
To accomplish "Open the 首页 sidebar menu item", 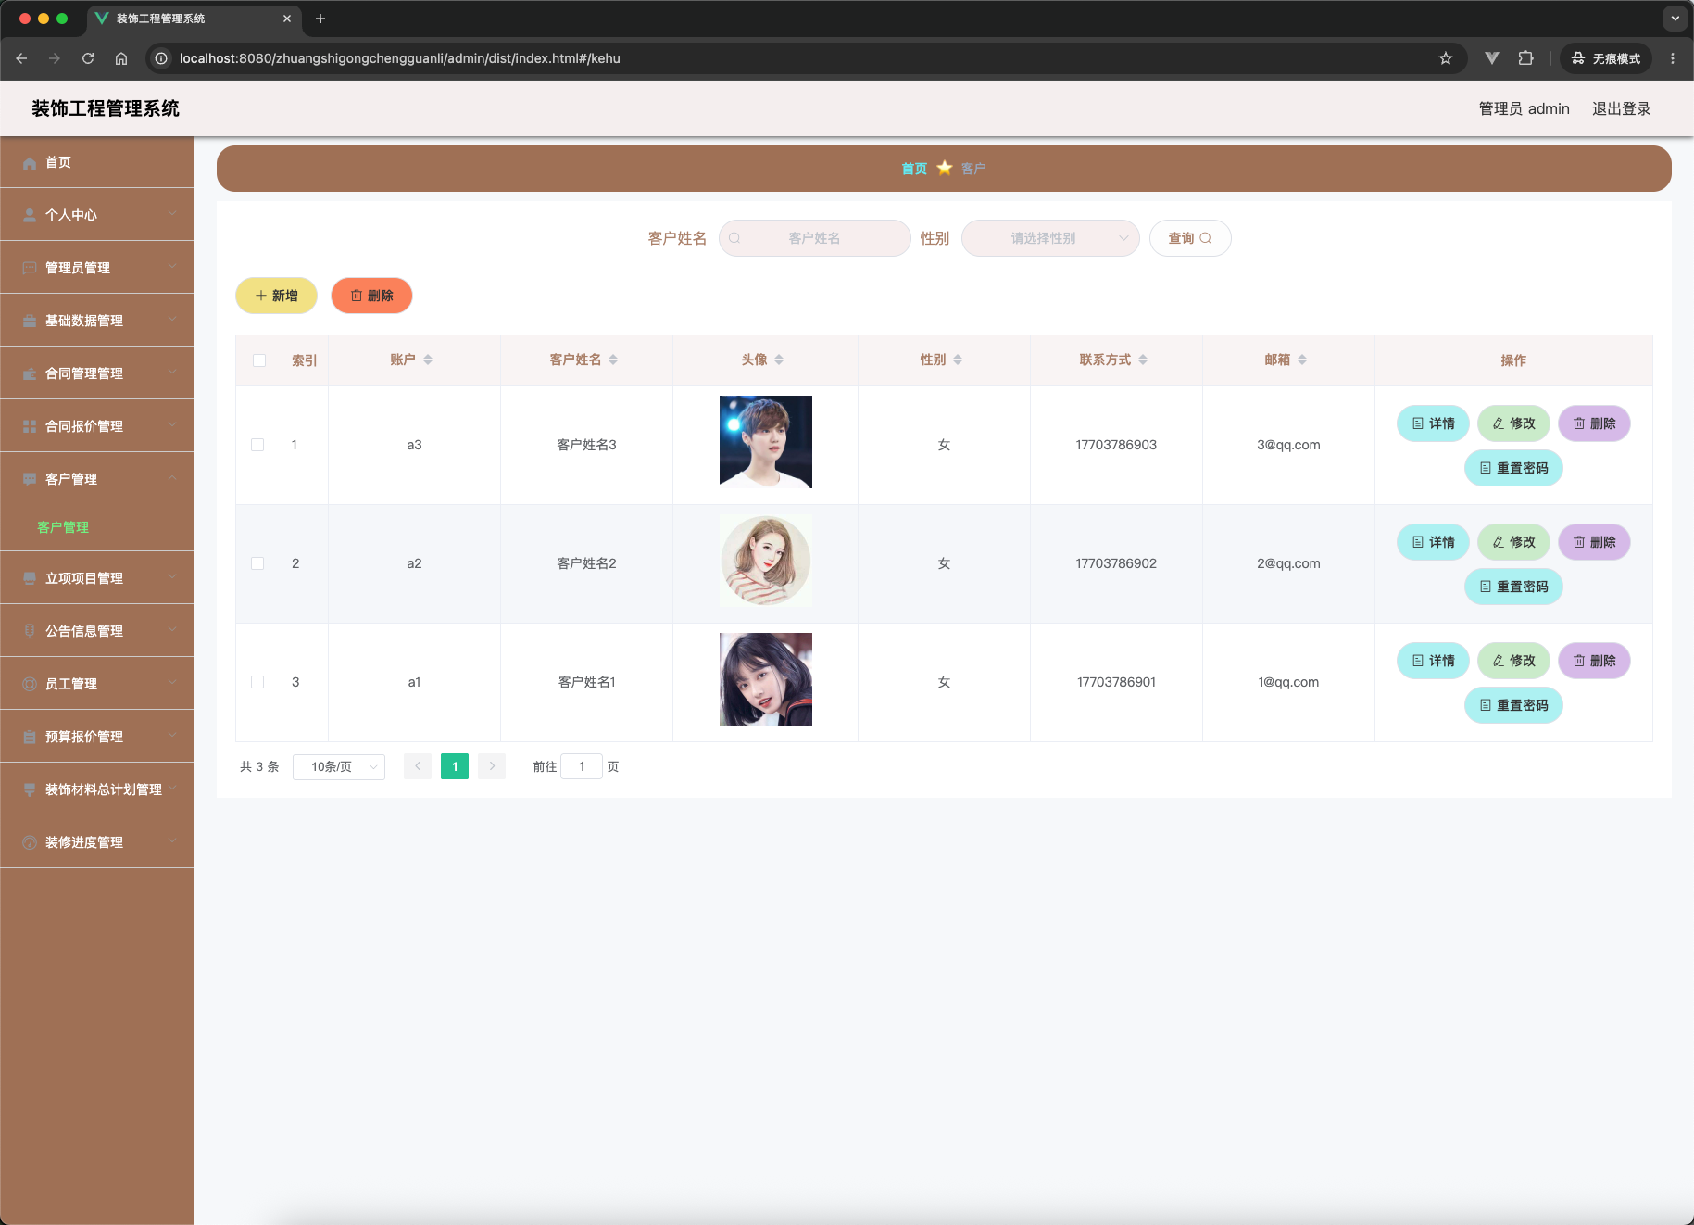I will click(x=97, y=162).
